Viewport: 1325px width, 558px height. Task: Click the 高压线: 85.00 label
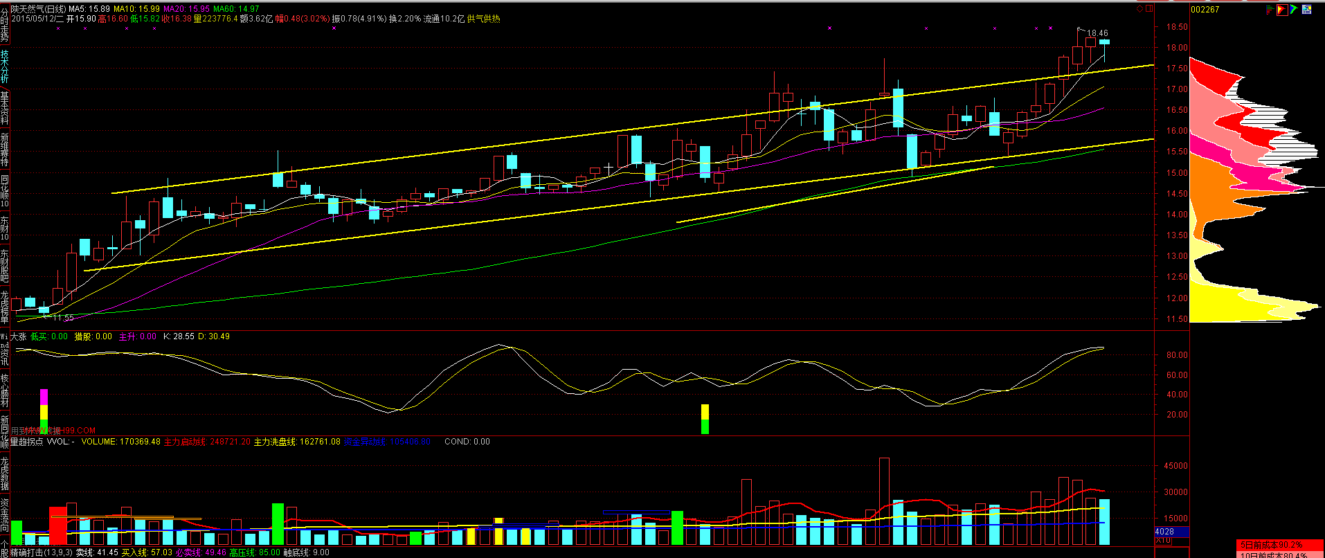point(255,552)
